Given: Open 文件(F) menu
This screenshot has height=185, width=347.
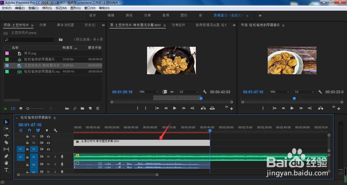Looking at the screenshot, I should pyautogui.click(x=7, y=8).
